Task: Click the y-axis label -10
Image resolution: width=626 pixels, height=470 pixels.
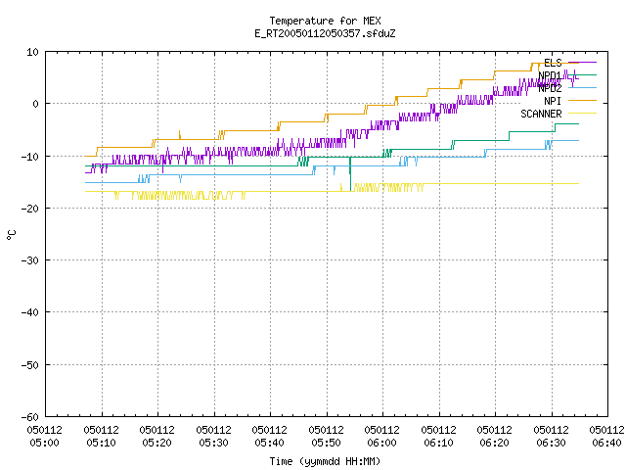Action: pos(30,157)
